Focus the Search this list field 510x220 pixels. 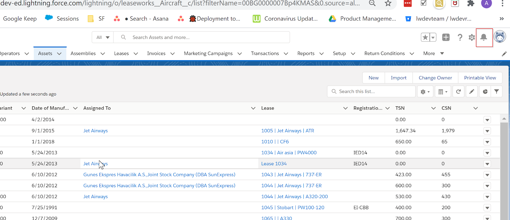click(x=371, y=91)
